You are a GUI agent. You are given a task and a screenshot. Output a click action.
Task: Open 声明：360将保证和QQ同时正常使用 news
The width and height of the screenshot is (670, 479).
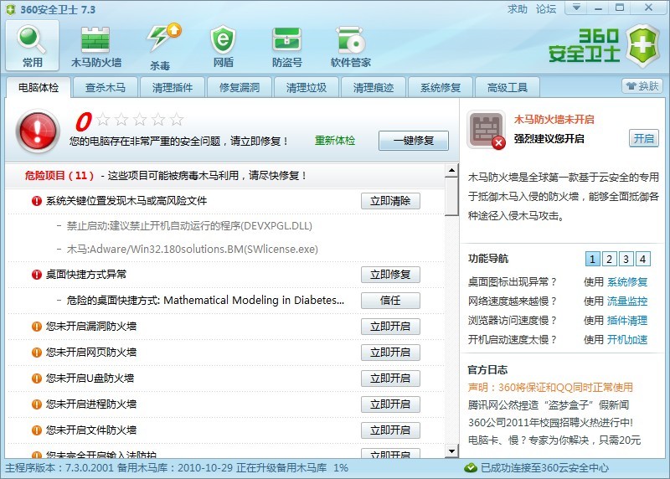point(550,388)
